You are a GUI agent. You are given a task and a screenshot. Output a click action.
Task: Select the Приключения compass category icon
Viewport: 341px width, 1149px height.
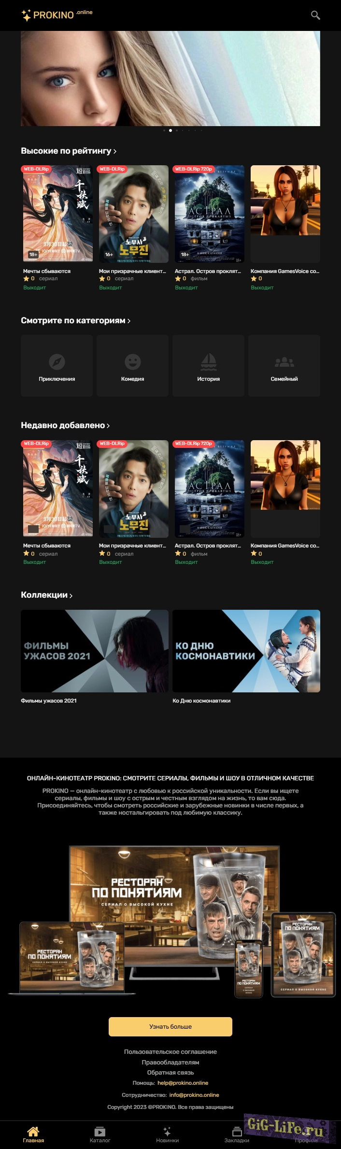[x=57, y=361]
